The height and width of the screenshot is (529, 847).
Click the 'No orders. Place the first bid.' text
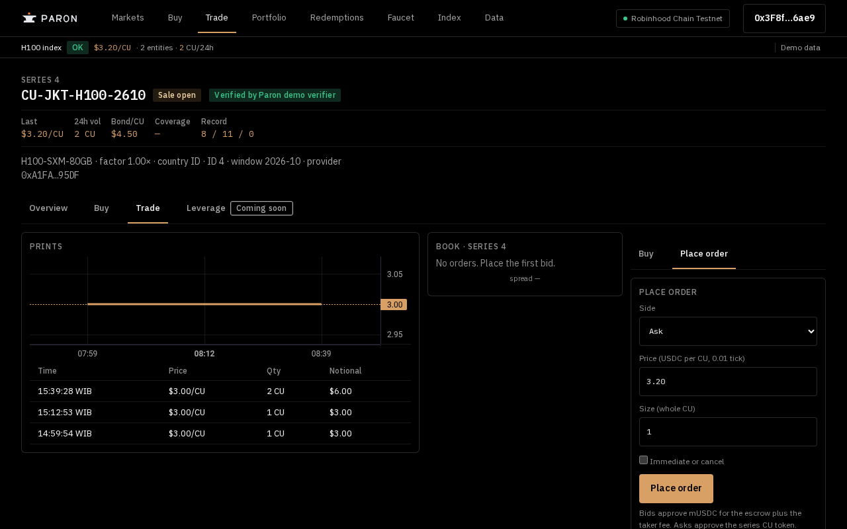pos(496,263)
